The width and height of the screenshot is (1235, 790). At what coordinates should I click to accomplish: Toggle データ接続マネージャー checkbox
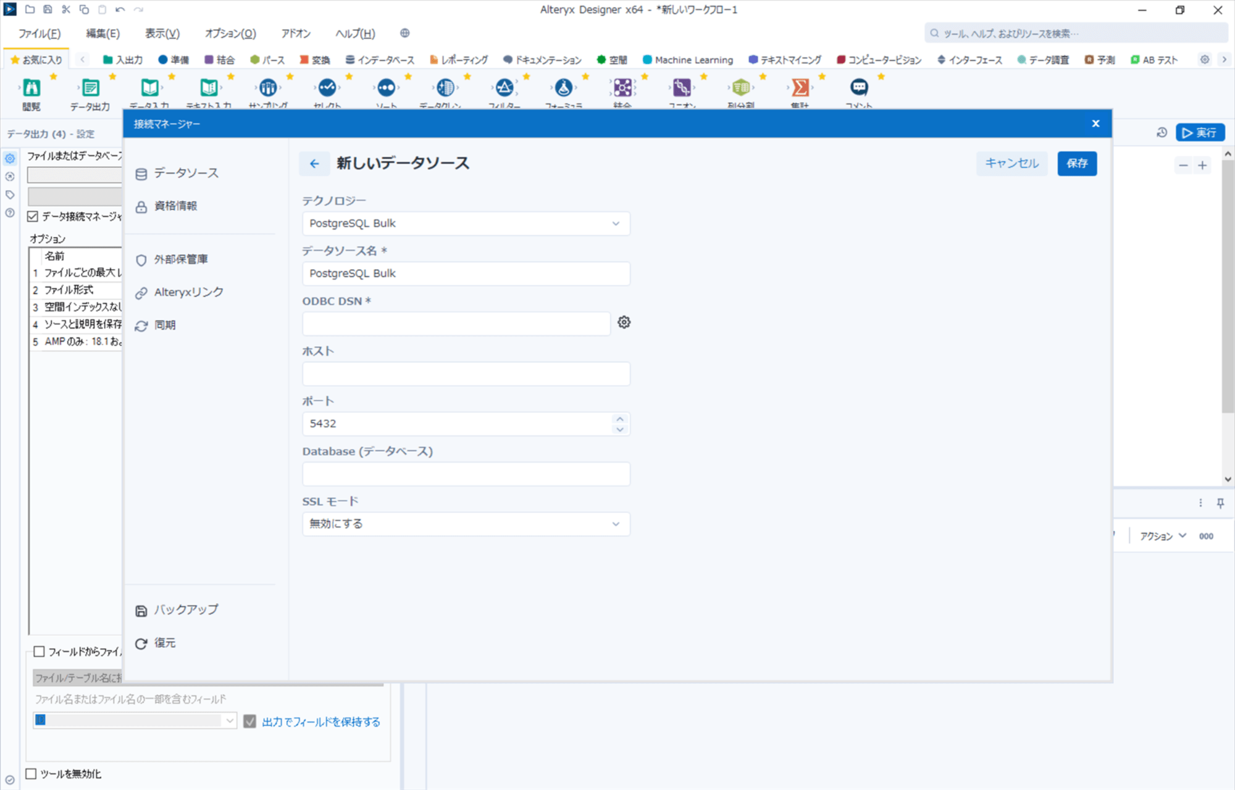pyautogui.click(x=33, y=217)
